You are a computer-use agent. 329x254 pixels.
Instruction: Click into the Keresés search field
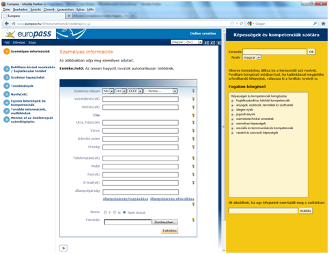[x=274, y=52]
